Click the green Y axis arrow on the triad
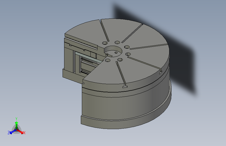The width and height of the screenshot is (226, 146). point(17,125)
